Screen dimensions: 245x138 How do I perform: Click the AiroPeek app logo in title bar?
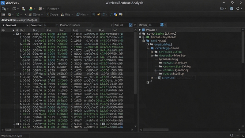pyautogui.click(x=3, y=3)
